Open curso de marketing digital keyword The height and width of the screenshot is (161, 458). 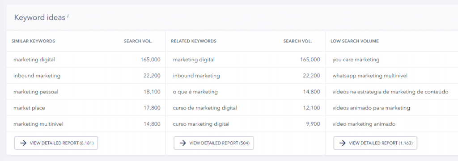click(205, 108)
